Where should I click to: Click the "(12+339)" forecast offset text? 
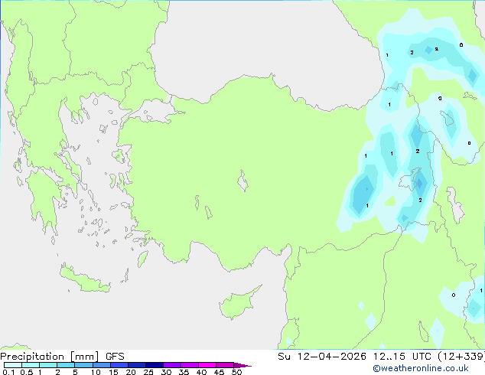pos(461,357)
